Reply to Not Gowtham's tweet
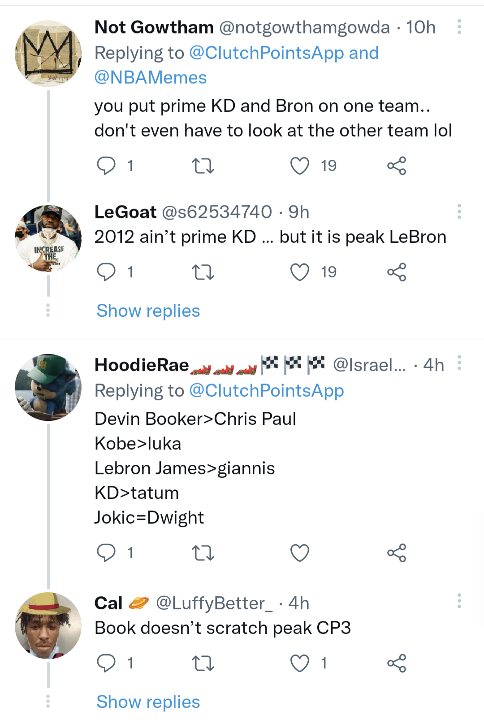 (x=107, y=166)
